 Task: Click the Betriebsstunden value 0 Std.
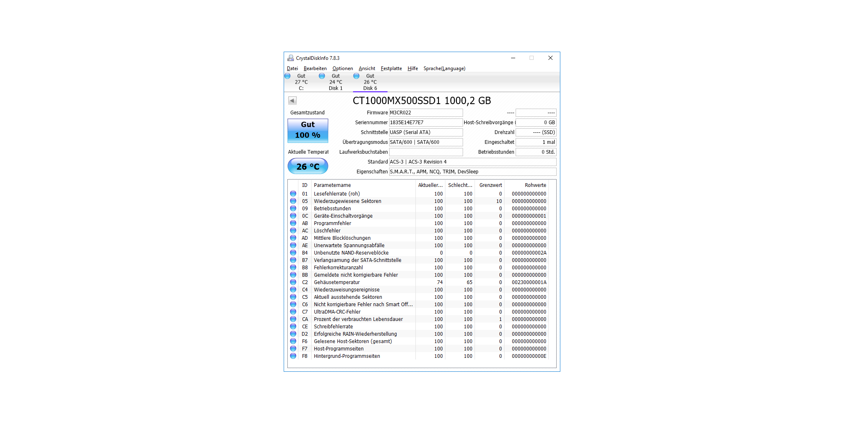pyautogui.click(x=536, y=152)
